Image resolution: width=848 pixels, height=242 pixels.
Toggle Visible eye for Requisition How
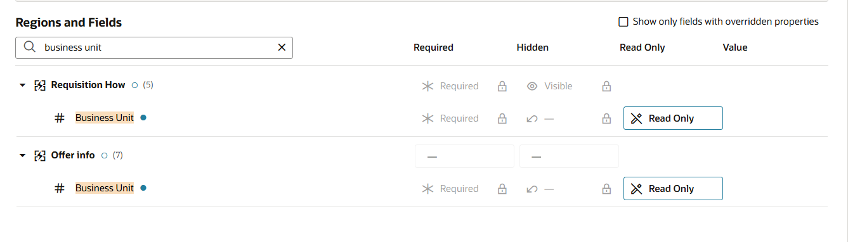click(549, 86)
